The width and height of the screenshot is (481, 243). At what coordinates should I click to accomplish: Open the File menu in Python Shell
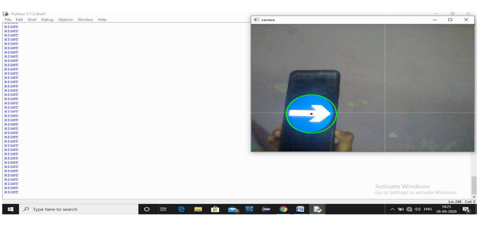(x=8, y=20)
